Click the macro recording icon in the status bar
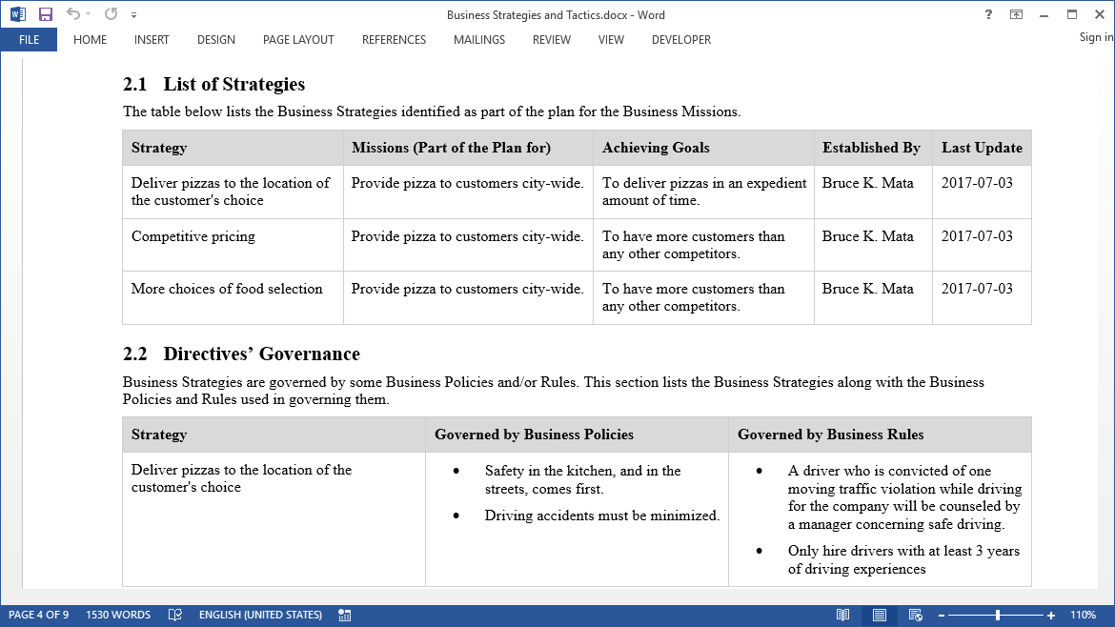The image size is (1115, 627). 344,616
